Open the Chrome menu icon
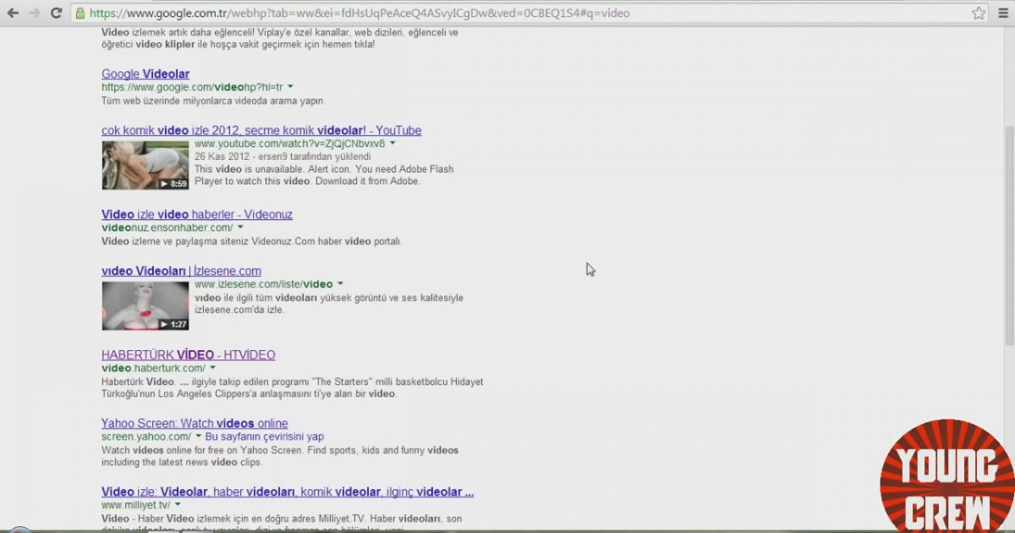The width and height of the screenshot is (1015, 533). pos(1004,13)
